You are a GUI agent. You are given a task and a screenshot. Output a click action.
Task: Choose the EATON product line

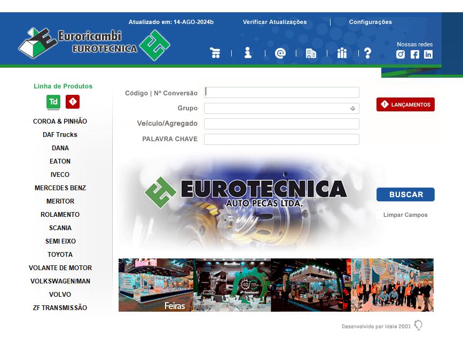tap(60, 161)
